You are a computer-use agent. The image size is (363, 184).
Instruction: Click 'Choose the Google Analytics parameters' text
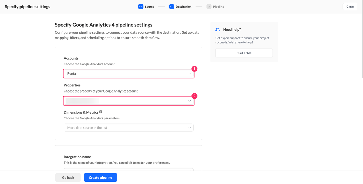tap(91, 118)
